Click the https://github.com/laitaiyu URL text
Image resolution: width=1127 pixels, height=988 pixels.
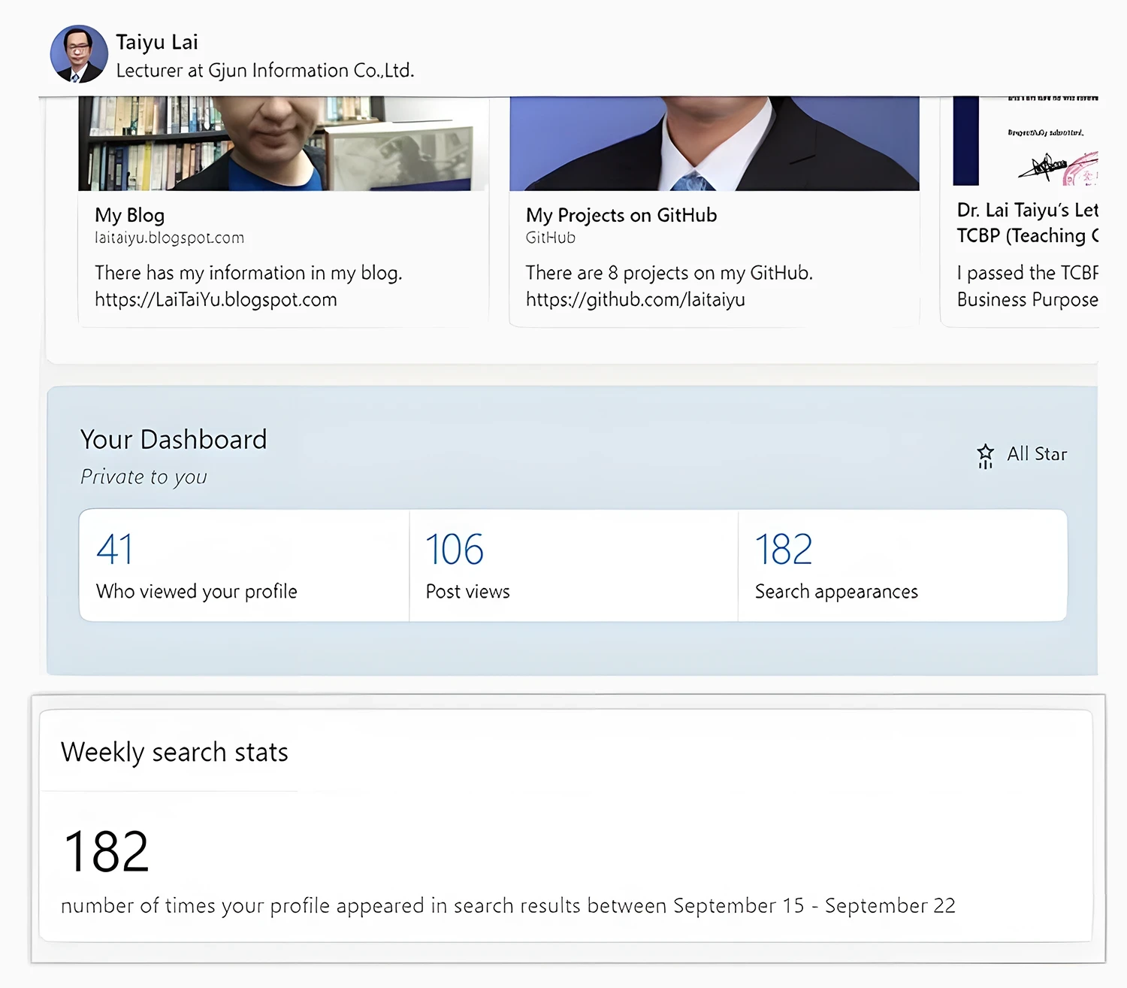pyautogui.click(x=635, y=300)
